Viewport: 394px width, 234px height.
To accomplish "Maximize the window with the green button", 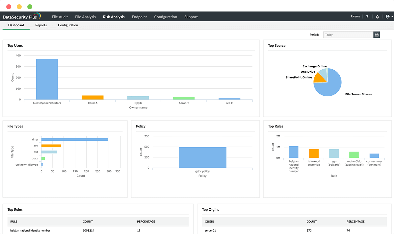I will (30, 7).
